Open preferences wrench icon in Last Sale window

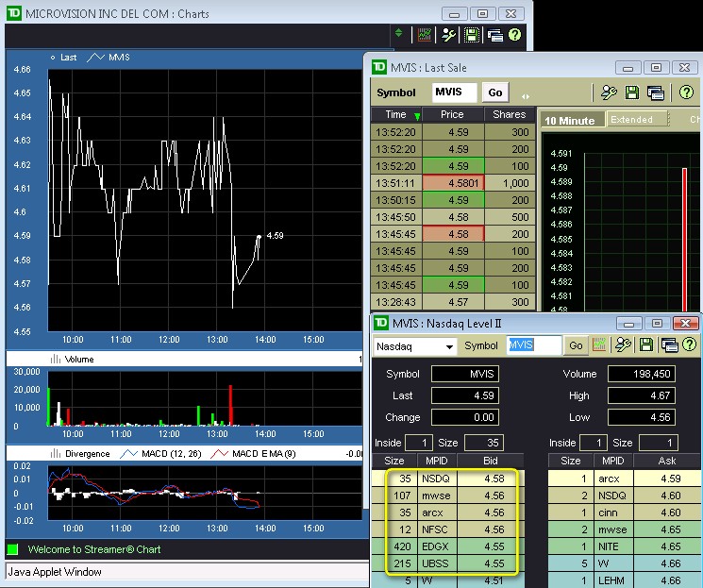point(608,92)
